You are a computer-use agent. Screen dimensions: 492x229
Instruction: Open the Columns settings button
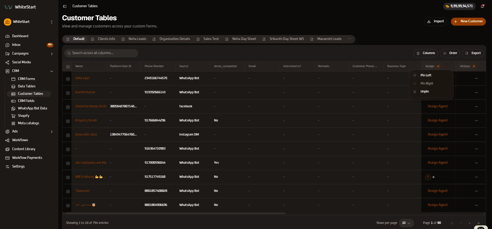(426, 53)
